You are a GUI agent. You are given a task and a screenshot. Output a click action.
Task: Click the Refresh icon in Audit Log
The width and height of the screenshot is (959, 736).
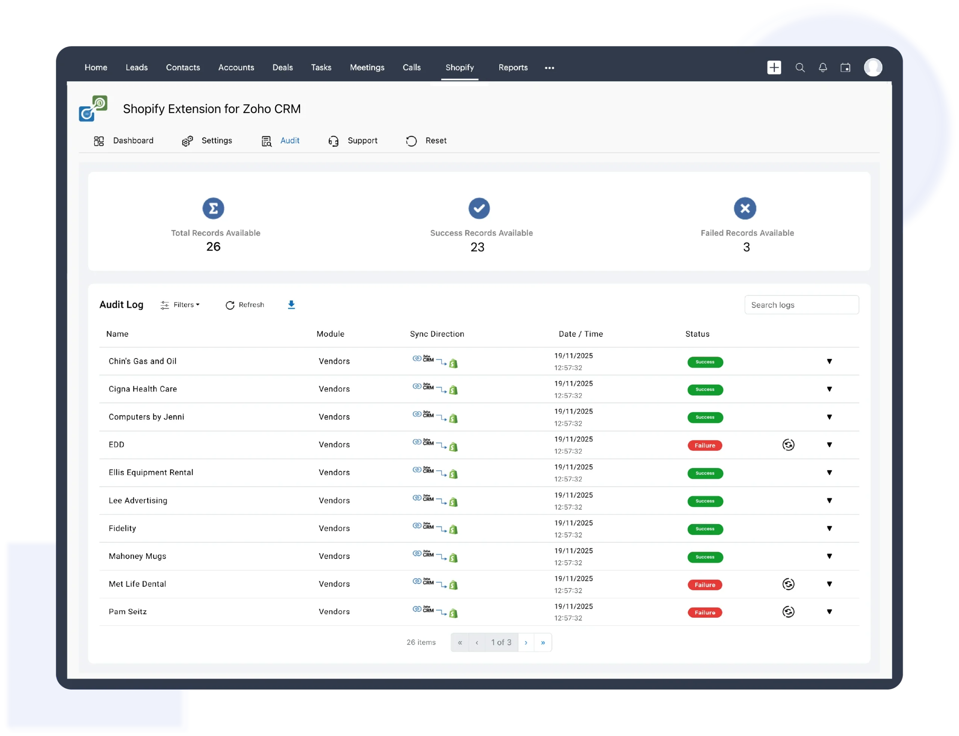click(231, 305)
